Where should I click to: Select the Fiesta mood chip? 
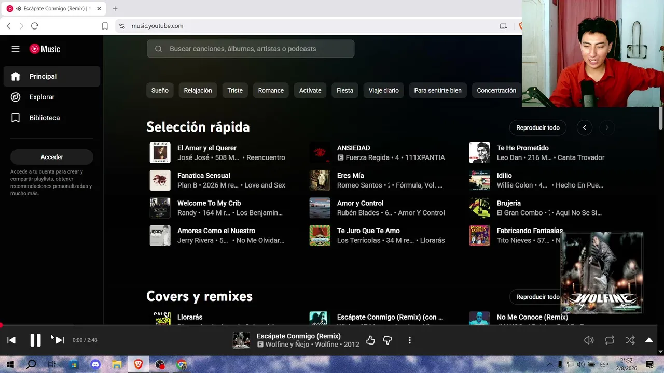(x=345, y=90)
